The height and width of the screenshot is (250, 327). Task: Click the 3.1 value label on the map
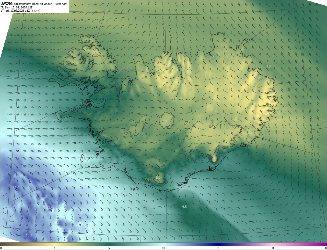point(158,177)
